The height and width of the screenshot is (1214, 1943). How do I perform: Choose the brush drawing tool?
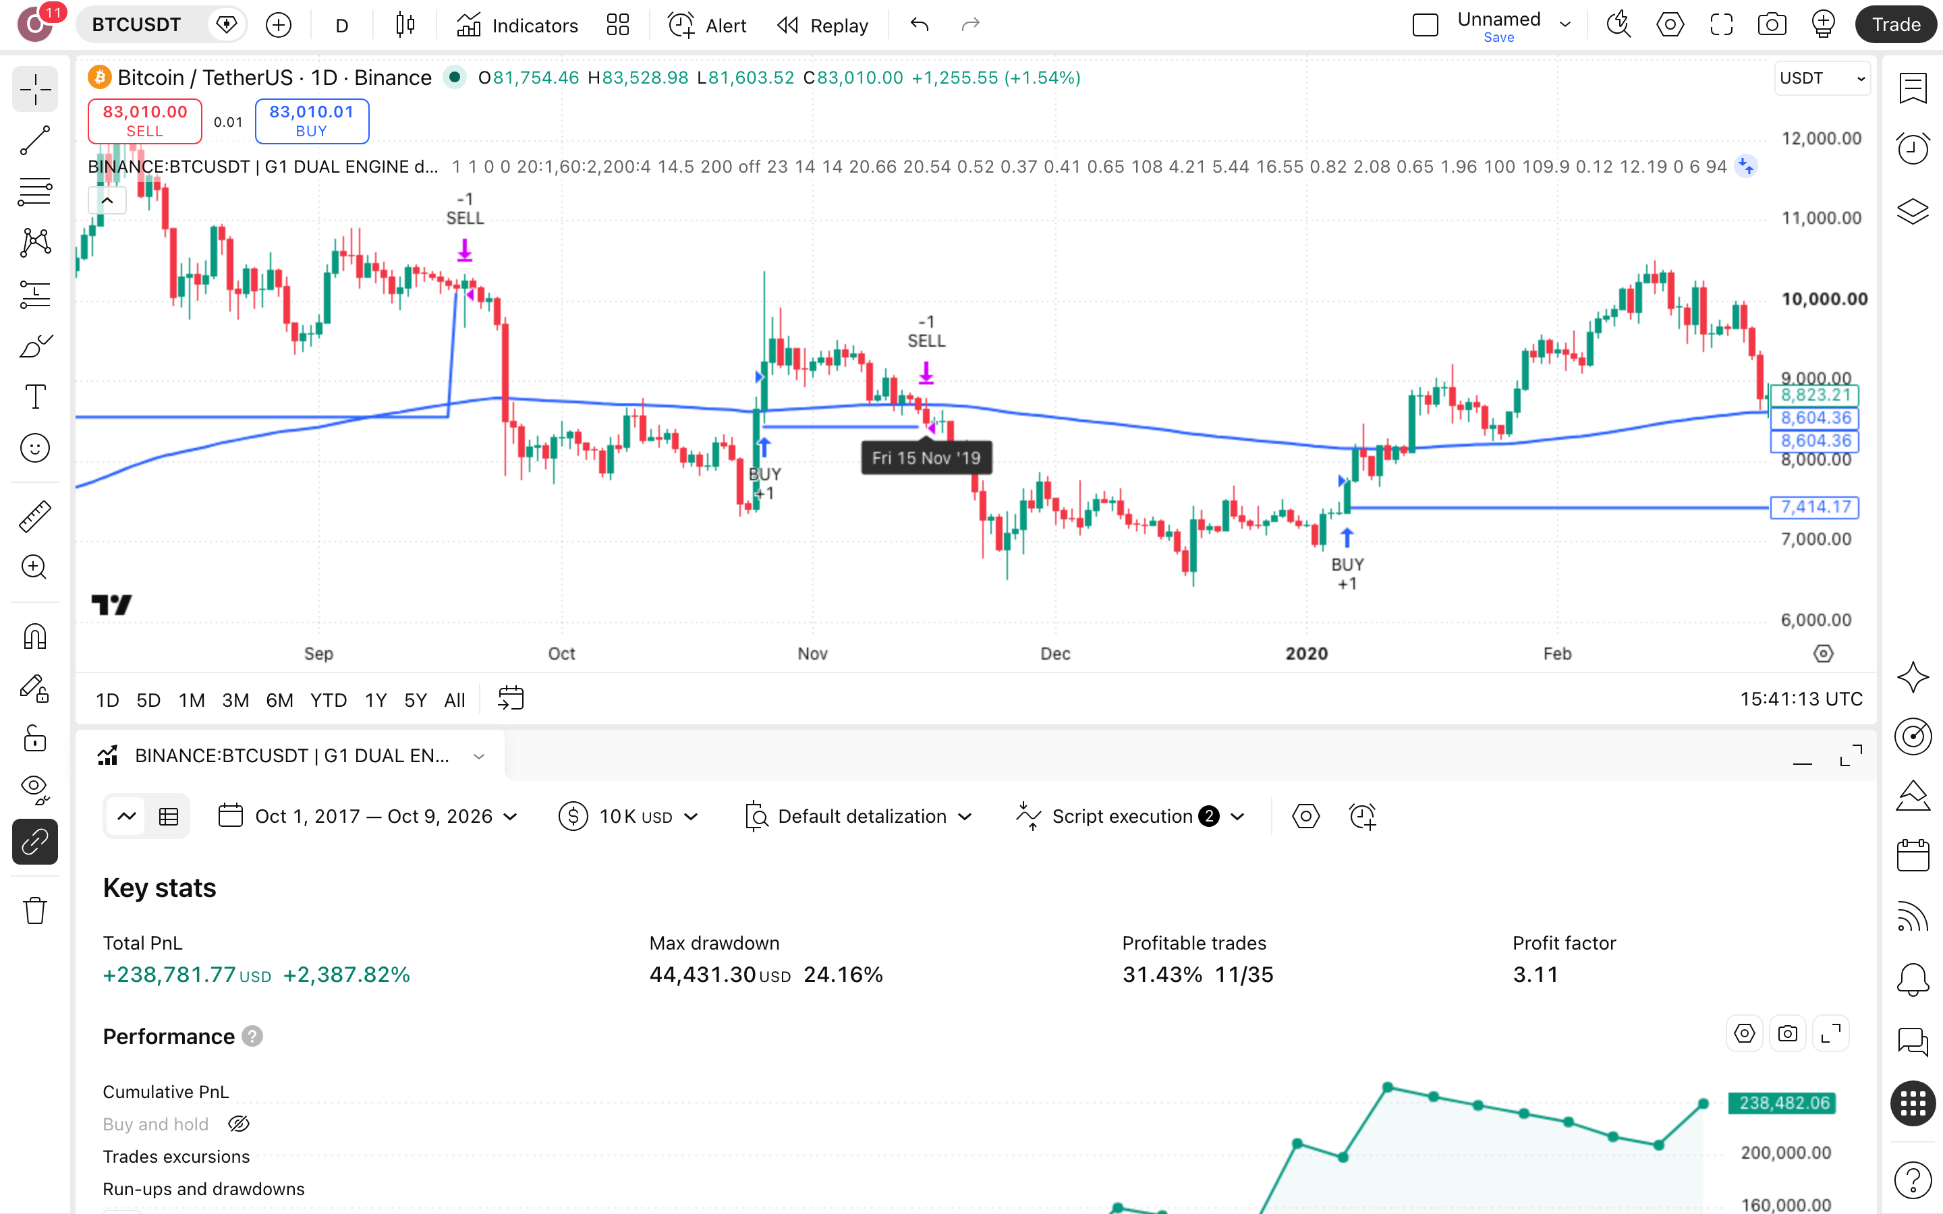[x=34, y=345]
